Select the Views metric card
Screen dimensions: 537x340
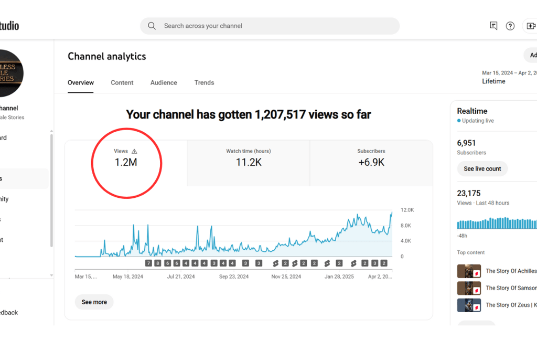coord(126,163)
